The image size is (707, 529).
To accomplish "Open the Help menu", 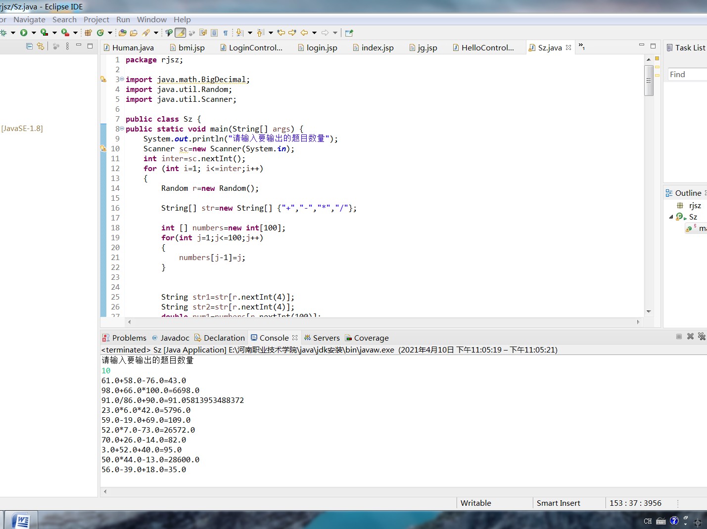I will [182, 20].
